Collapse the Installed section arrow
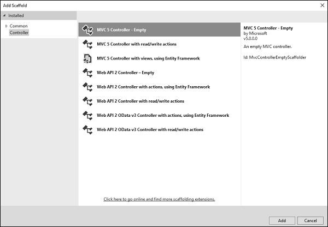 4,16
